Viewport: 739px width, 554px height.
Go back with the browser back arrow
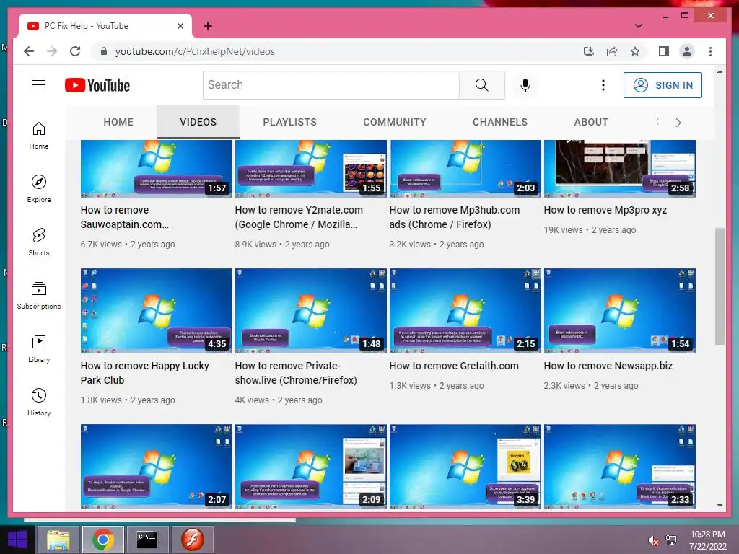[x=29, y=51]
